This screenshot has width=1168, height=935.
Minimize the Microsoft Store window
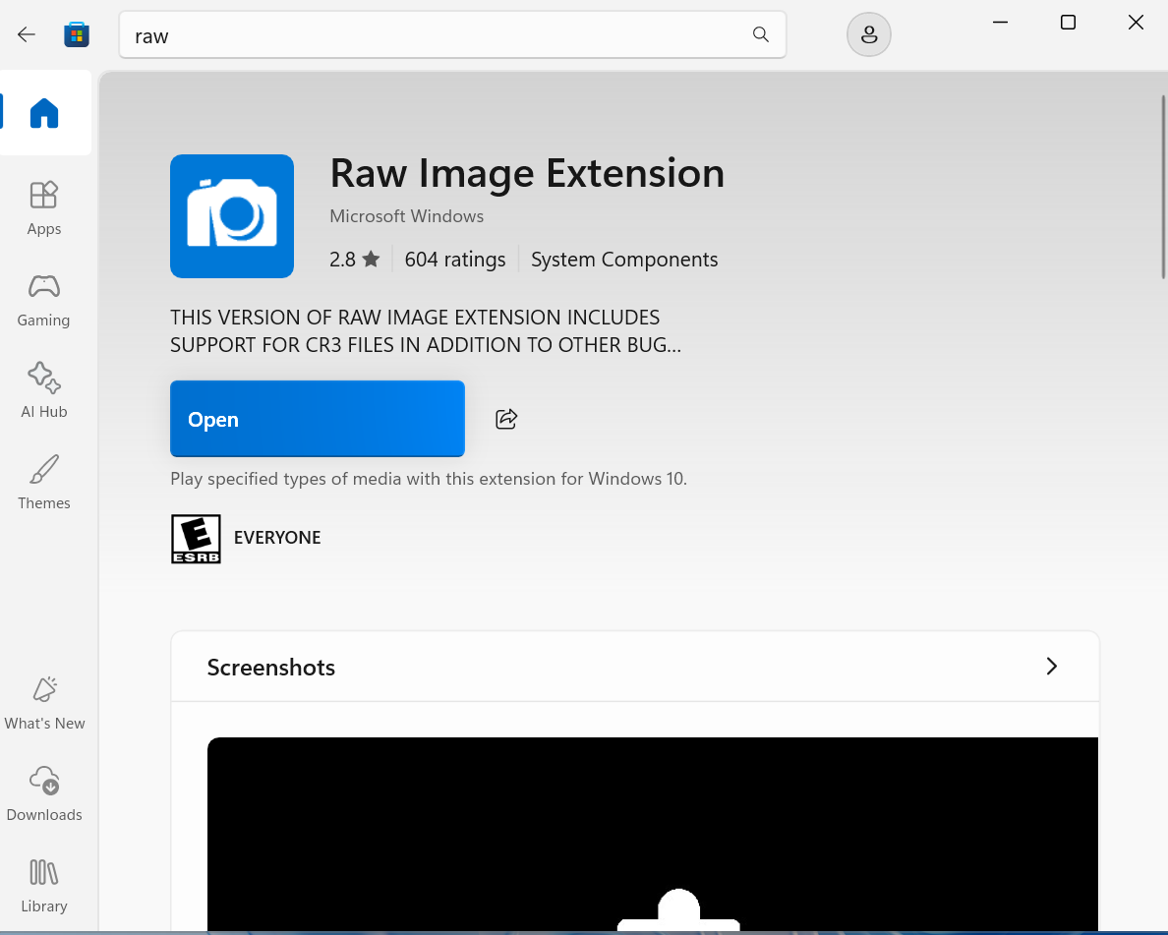1001,23
